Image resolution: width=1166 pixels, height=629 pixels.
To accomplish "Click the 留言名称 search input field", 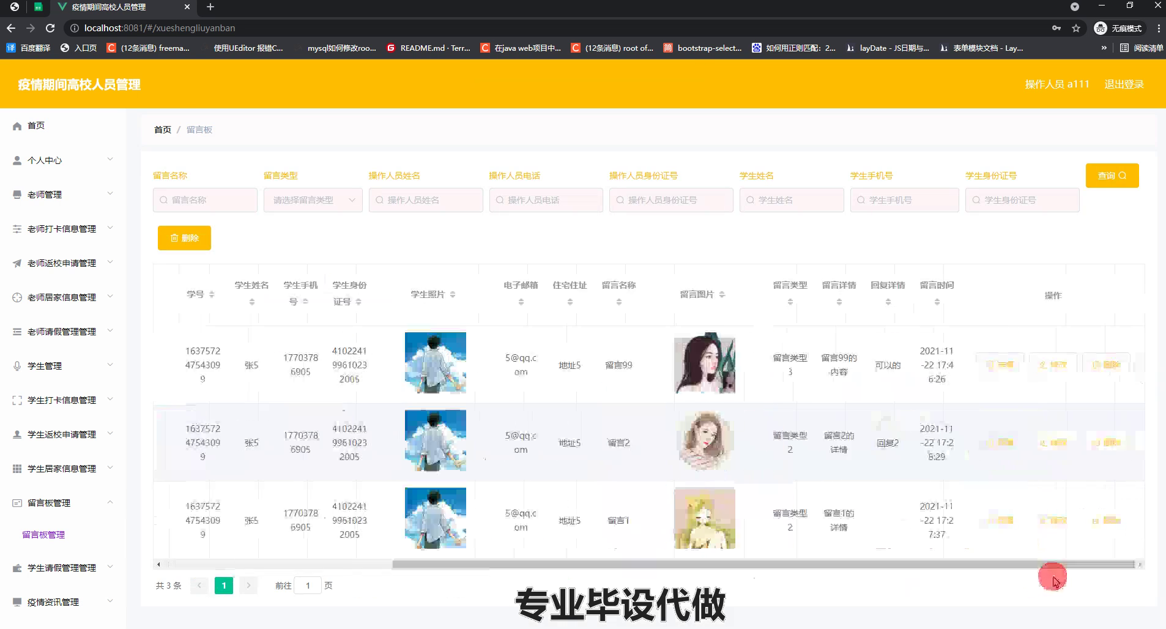I will pyautogui.click(x=205, y=200).
